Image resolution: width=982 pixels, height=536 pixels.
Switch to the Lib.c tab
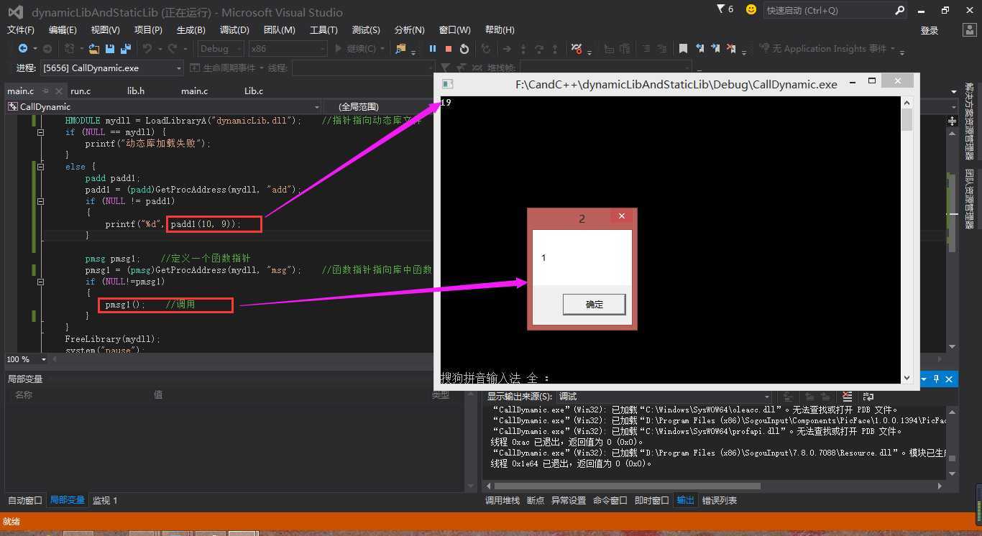[254, 91]
